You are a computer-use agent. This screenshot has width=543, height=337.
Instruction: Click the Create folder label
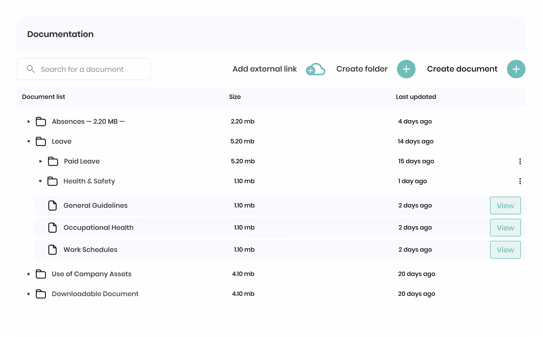362,69
